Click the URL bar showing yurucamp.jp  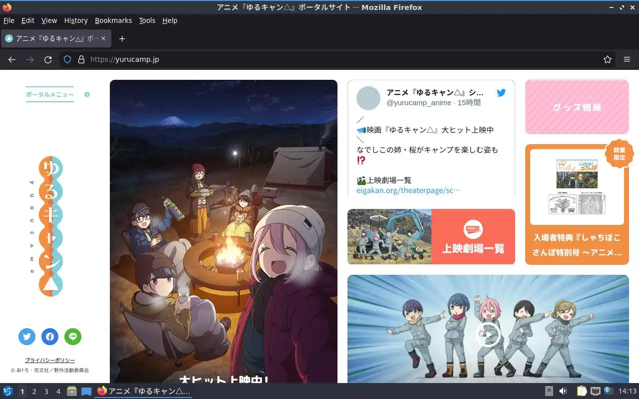coord(337,59)
